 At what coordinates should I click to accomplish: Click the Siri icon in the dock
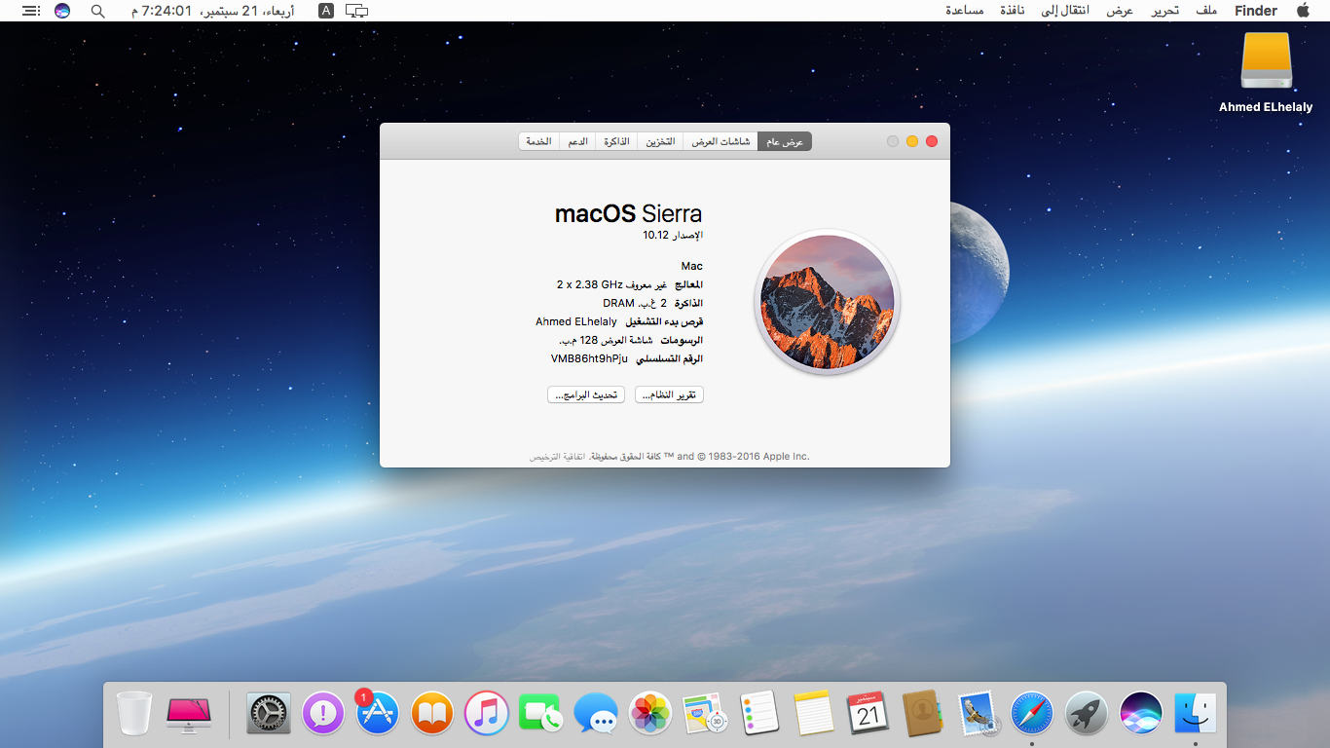point(1140,713)
